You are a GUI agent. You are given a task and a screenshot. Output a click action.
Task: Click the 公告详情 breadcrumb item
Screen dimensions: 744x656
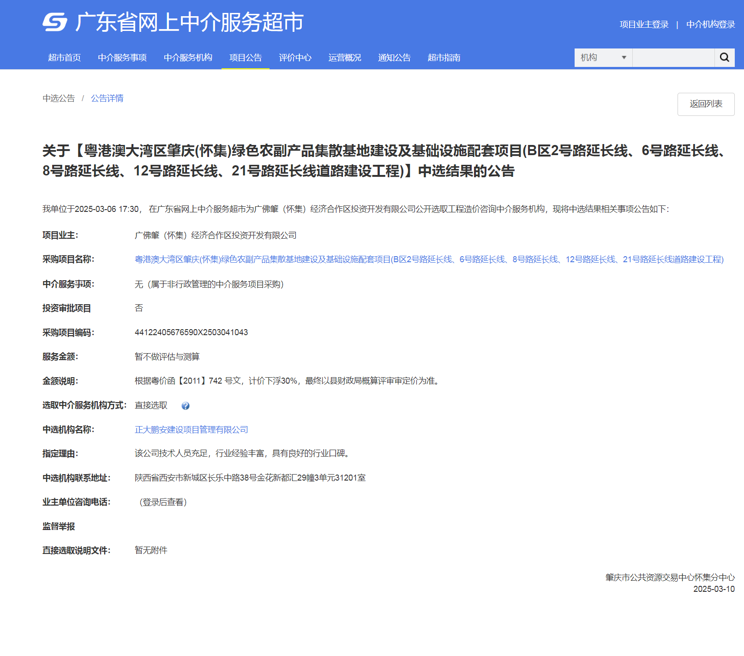[107, 98]
